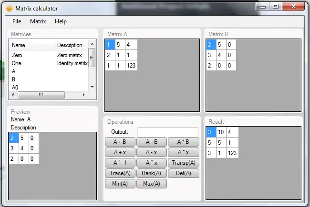Find minimum with Min(A) button

120,184
